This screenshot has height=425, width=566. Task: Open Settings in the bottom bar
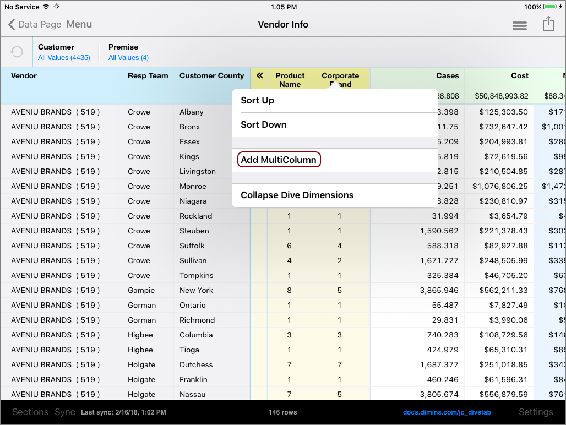[x=536, y=412]
